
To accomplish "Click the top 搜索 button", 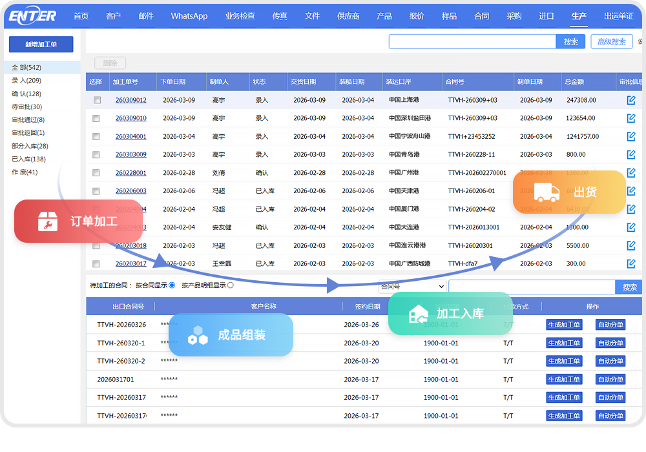I will pyautogui.click(x=570, y=41).
